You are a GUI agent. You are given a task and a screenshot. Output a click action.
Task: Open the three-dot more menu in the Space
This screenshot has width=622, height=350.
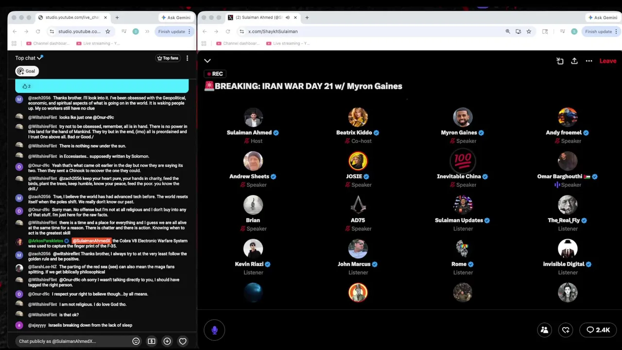coord(589,61)
